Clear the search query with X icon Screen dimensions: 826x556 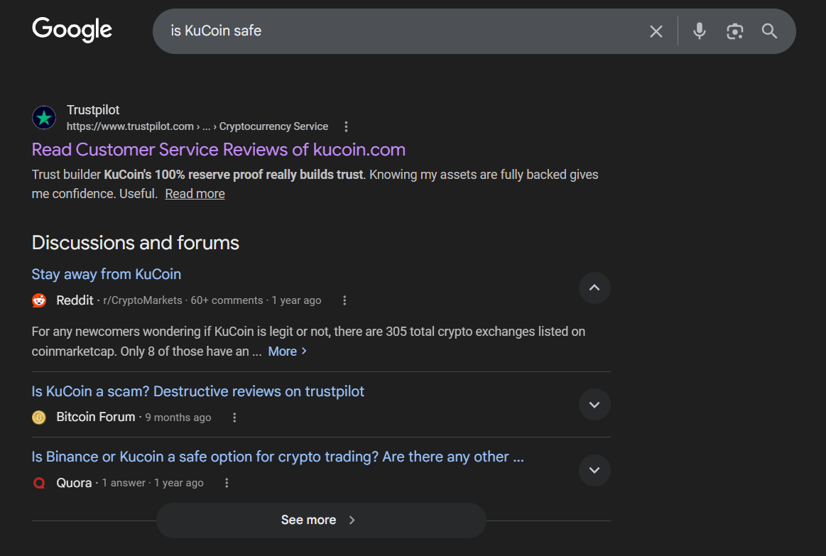coord(656,31)
